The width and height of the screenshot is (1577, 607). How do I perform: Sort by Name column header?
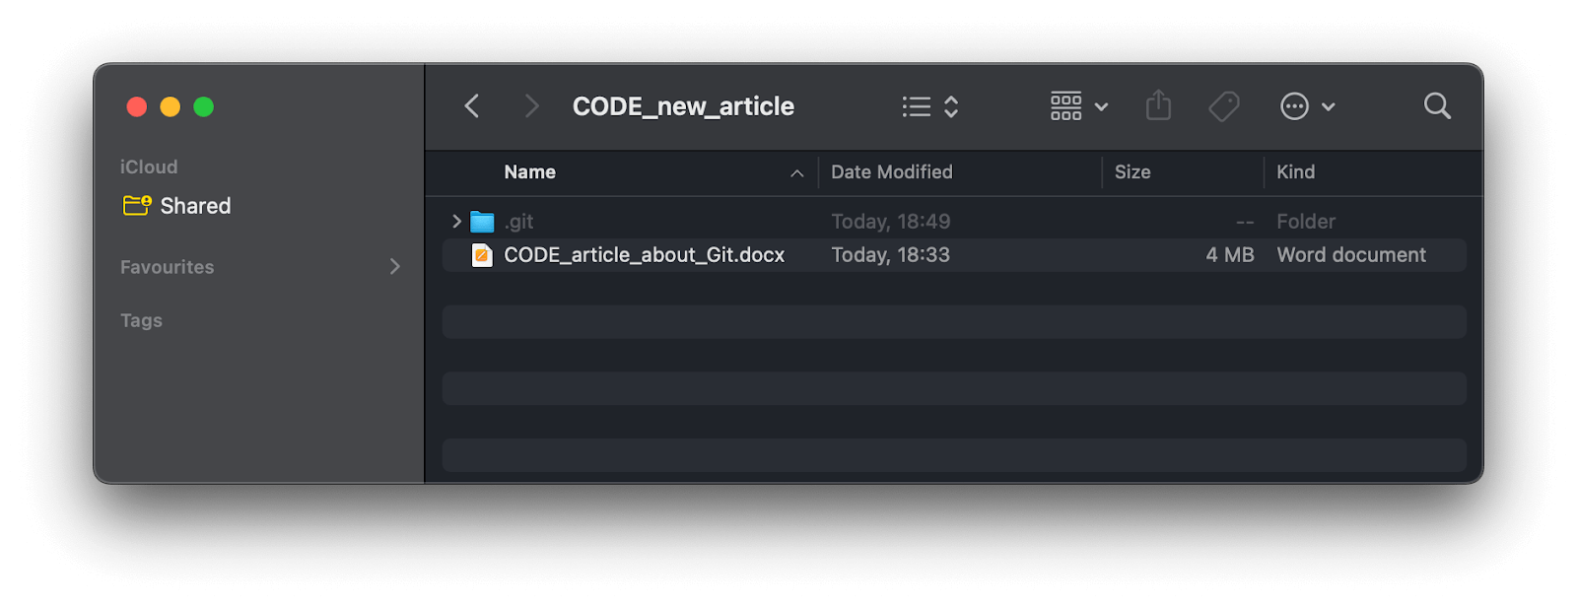point(530,172)
